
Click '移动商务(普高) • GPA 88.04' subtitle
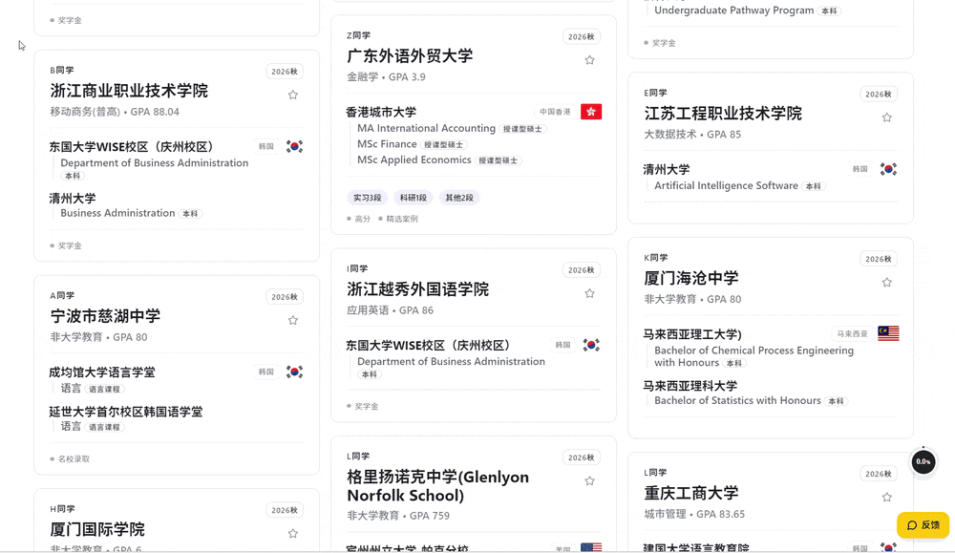(x=115, y=112)
